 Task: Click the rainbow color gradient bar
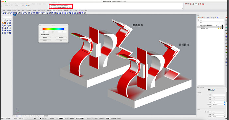coord(53,29)
